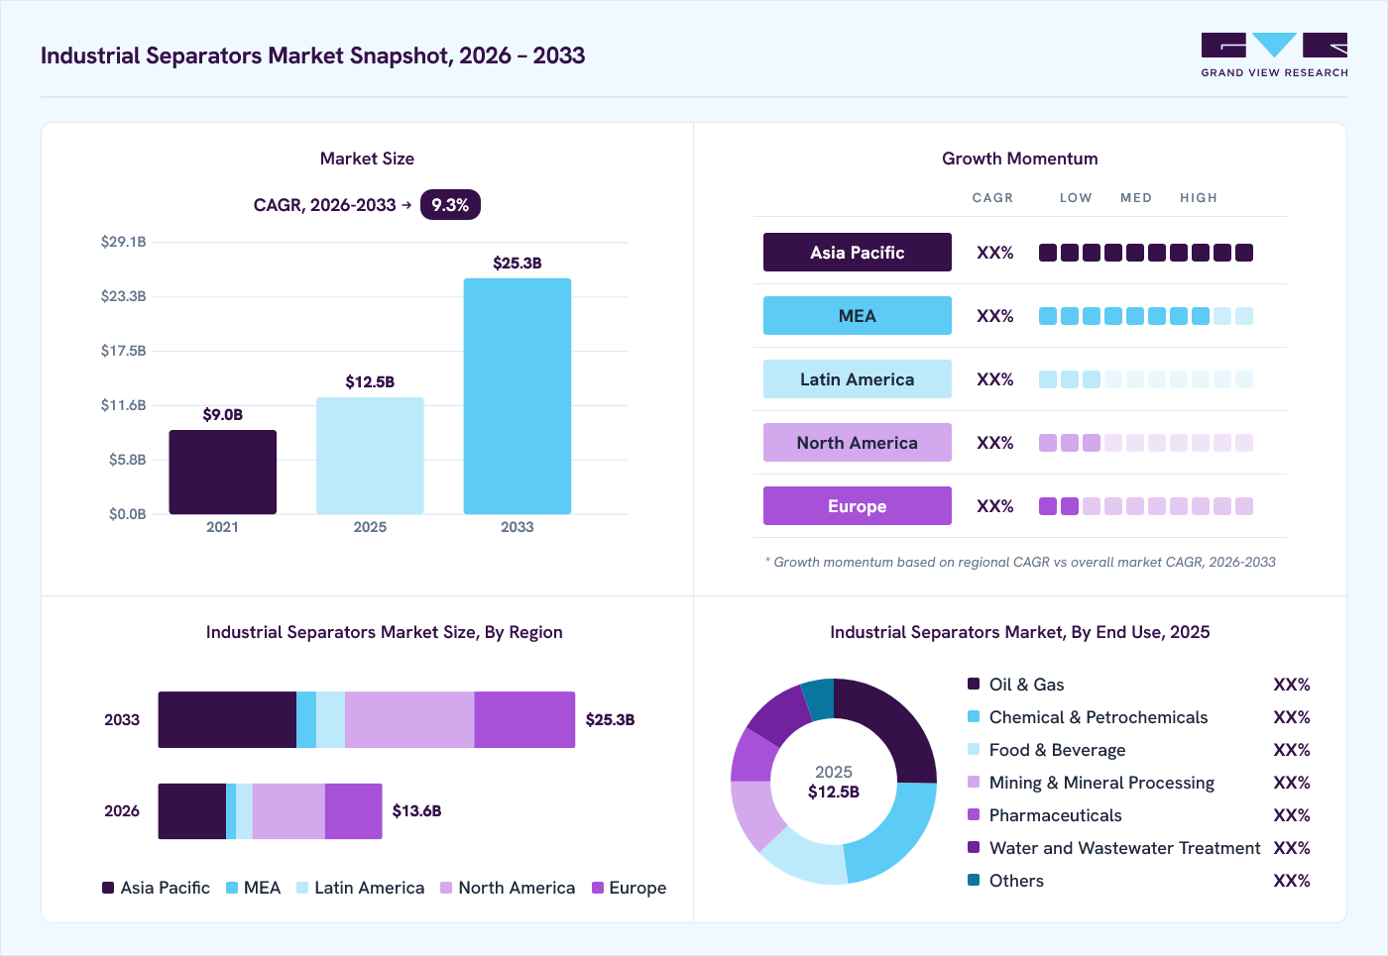Click the XX% CAGR value in the MEA row
Image resolution: width=1388 pixels, height=956 pixels.
(x=995, y=316)
